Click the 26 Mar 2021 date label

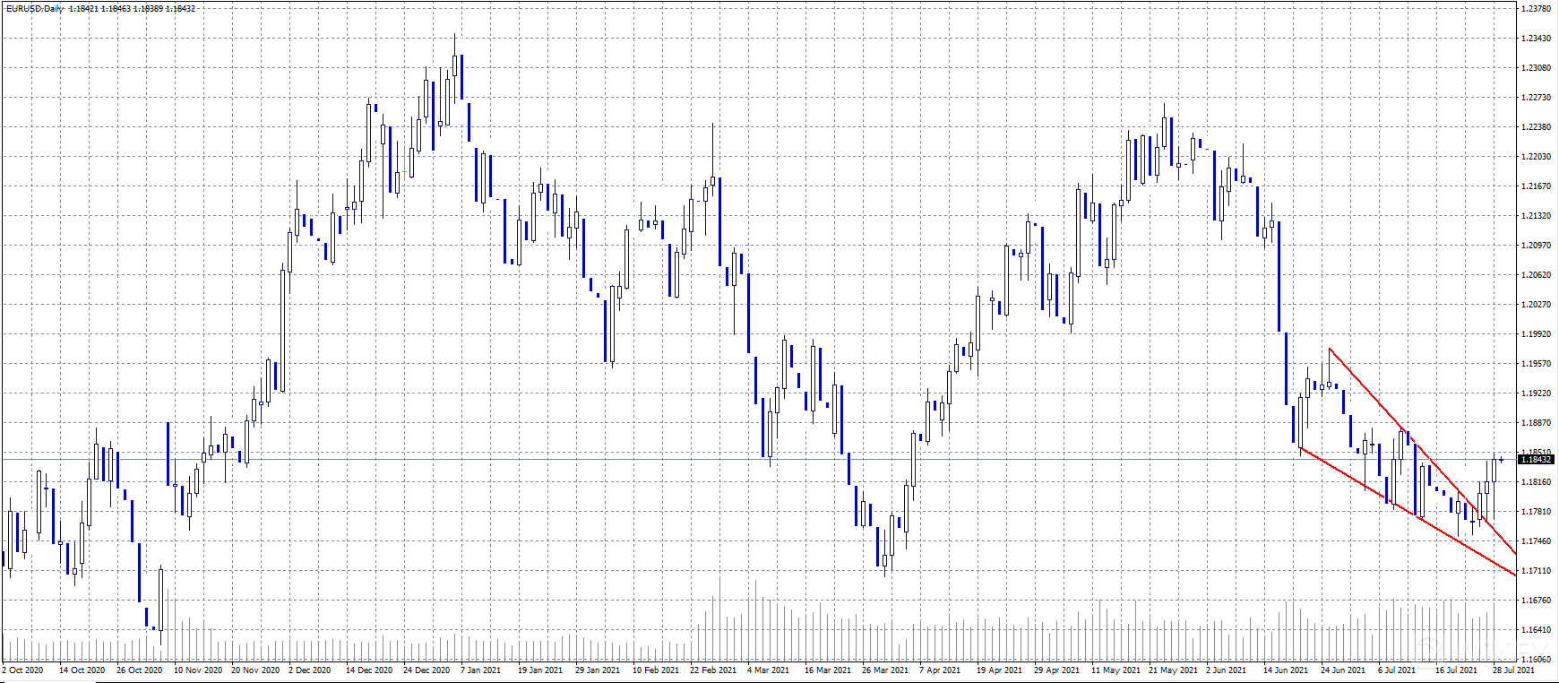point(884,670)
